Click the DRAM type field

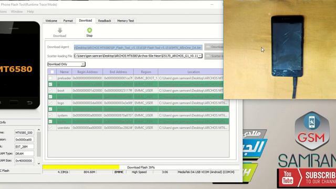tap(24, 154)
